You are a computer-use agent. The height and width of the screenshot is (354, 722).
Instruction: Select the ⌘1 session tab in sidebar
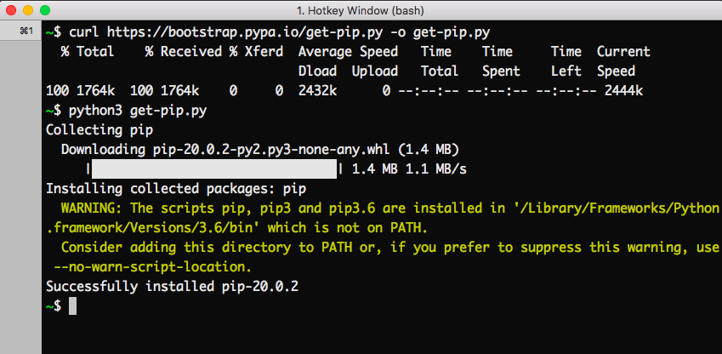point(26,31)
